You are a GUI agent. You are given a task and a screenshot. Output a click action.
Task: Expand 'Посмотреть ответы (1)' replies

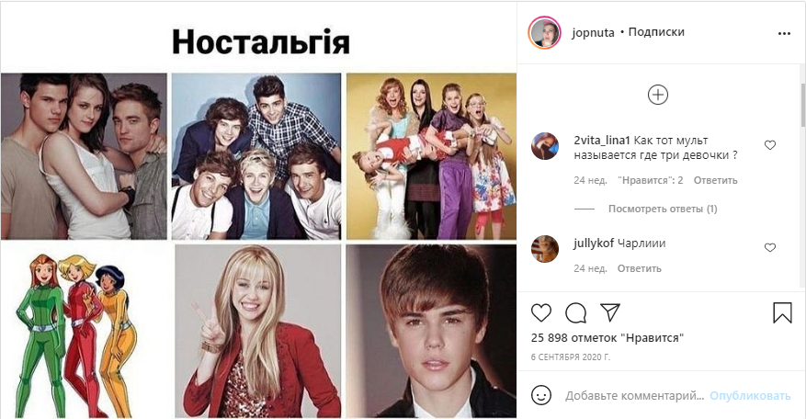663,209
